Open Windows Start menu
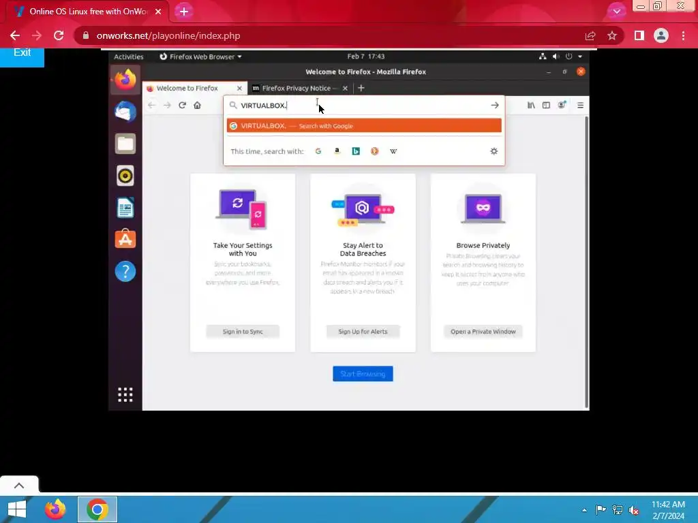This screenshot has width=698, height=523. 17,509
